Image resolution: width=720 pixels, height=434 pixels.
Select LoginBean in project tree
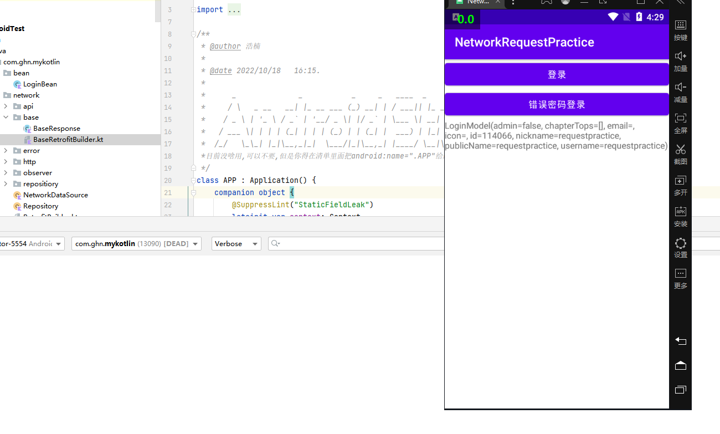[40, 84]
